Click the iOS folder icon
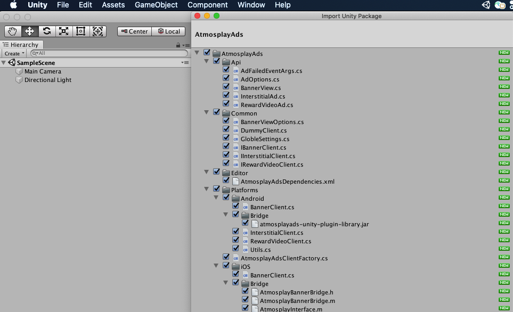The height and width of the screenshot is (312, 513). tap(235, 267)
